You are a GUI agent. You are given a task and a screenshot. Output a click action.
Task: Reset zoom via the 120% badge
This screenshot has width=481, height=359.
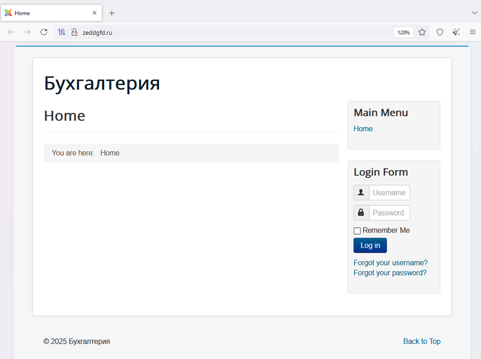coord(403,32)
